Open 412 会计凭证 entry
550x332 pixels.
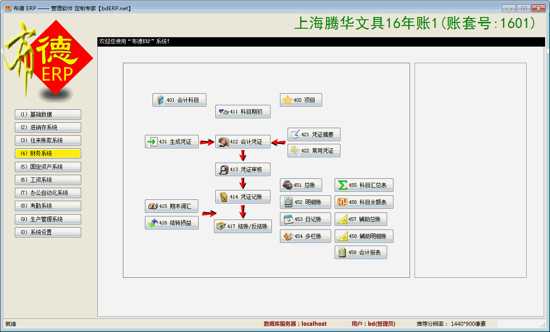(x=243, y=142)
